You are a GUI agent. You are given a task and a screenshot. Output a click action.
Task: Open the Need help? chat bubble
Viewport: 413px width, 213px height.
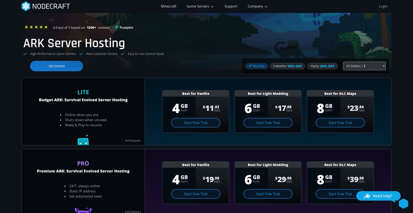tap(379, 196)
